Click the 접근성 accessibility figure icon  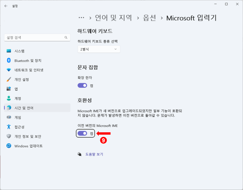[x=9, y=127]
